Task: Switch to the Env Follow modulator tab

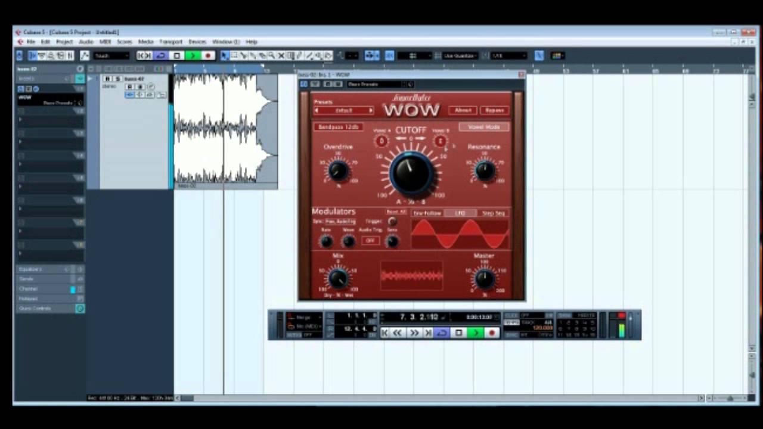Action: [427, 213]
